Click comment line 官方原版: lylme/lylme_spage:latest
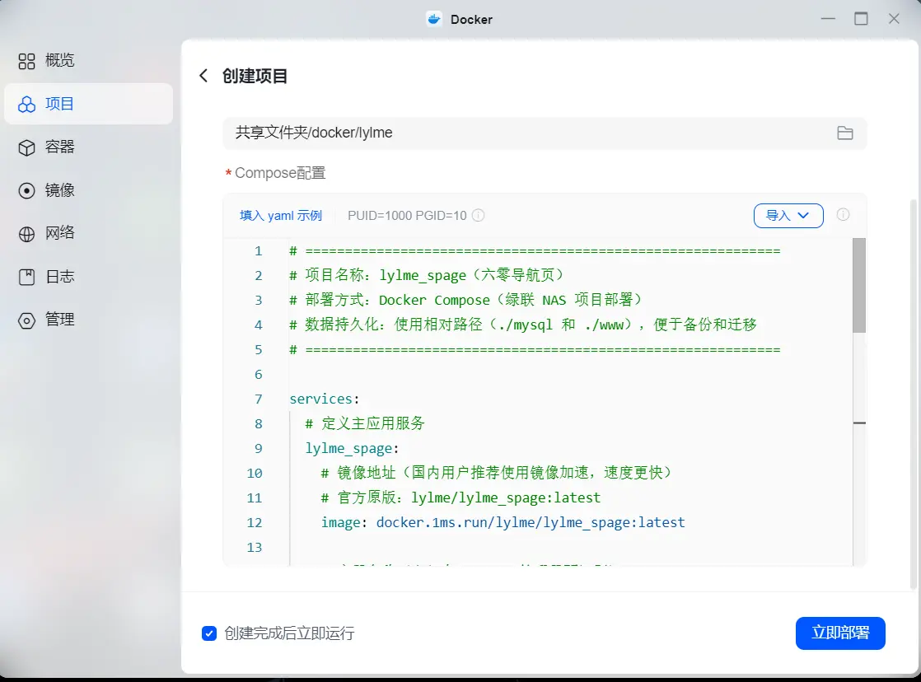Screen dimensions: 921x682 pos(460,498)
